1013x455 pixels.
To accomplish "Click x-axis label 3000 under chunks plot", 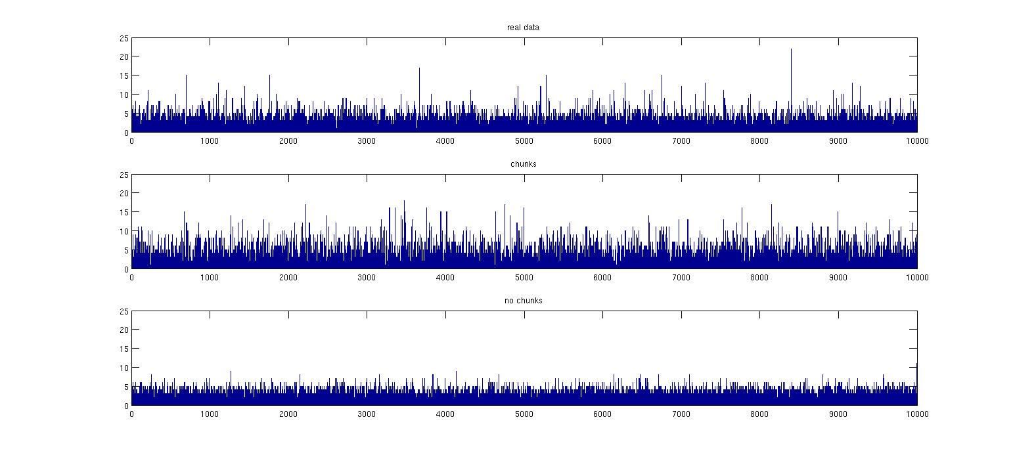I will tap(367, 277).
